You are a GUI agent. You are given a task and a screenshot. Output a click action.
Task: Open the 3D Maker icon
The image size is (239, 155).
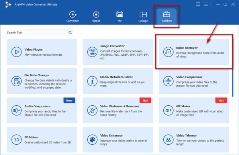pos(16,139)
